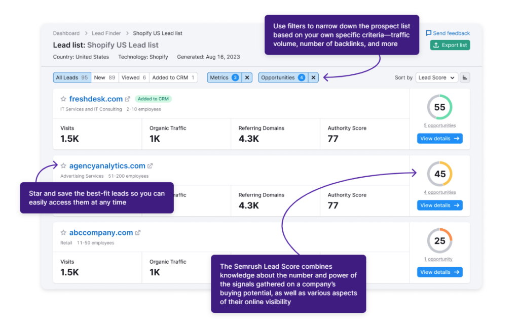Switch to the Viewed tab
Screen dimensions: 519x331
tap(133, 77)
